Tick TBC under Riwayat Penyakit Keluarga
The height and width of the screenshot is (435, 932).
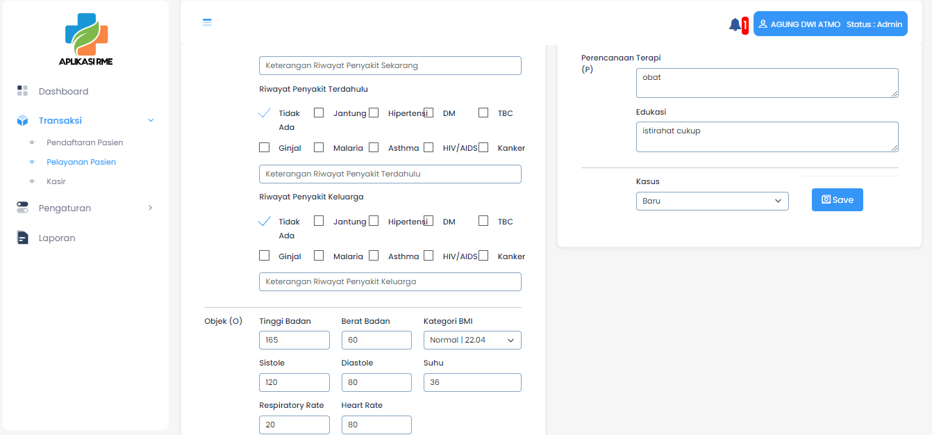tap(483, 221)
